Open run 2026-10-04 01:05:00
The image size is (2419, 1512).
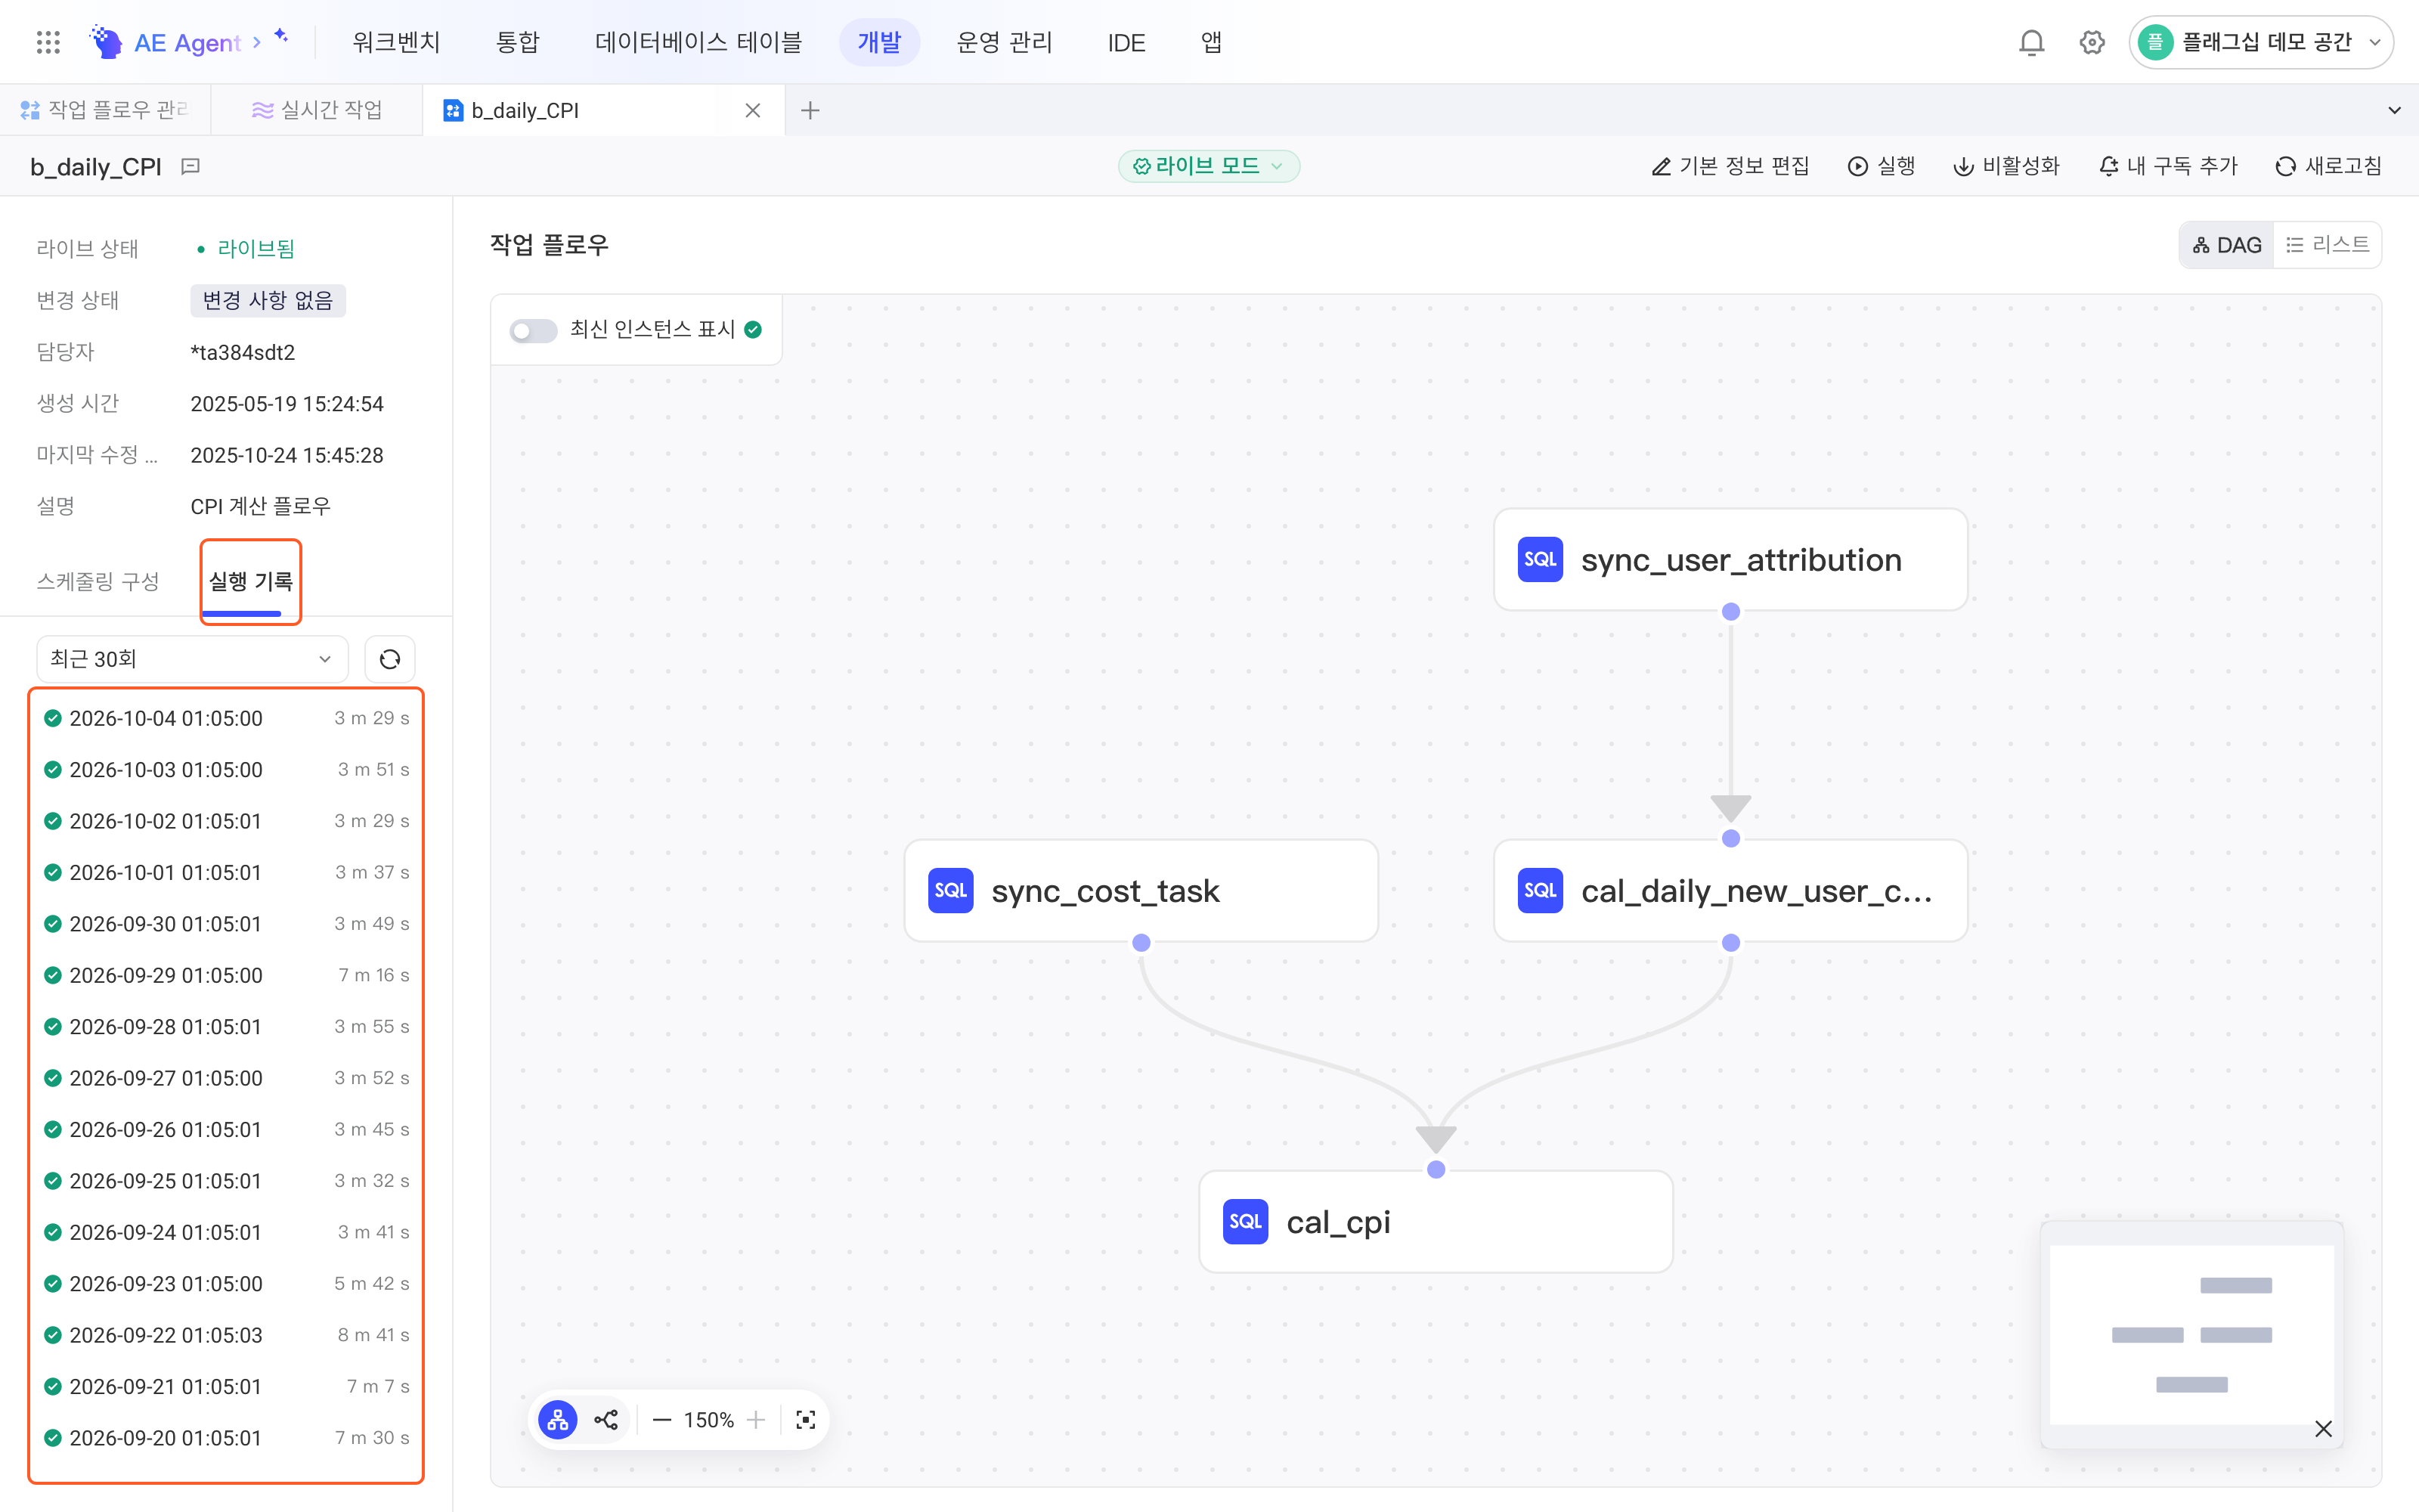point(227,718)
